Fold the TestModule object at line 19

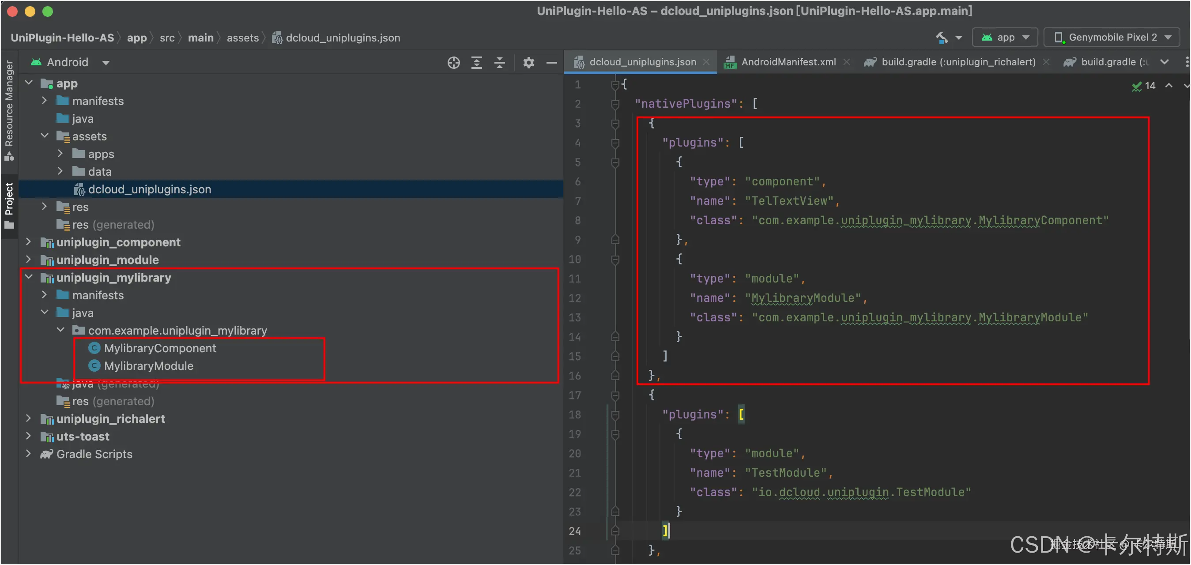click(615, 434)
